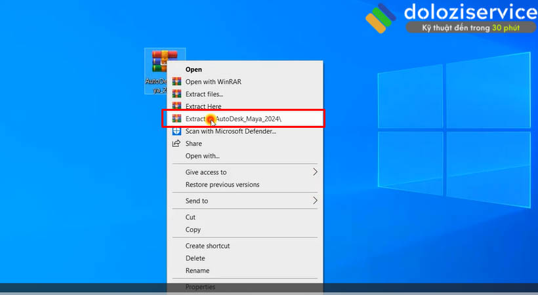Select Copy from the context menu

193,229
